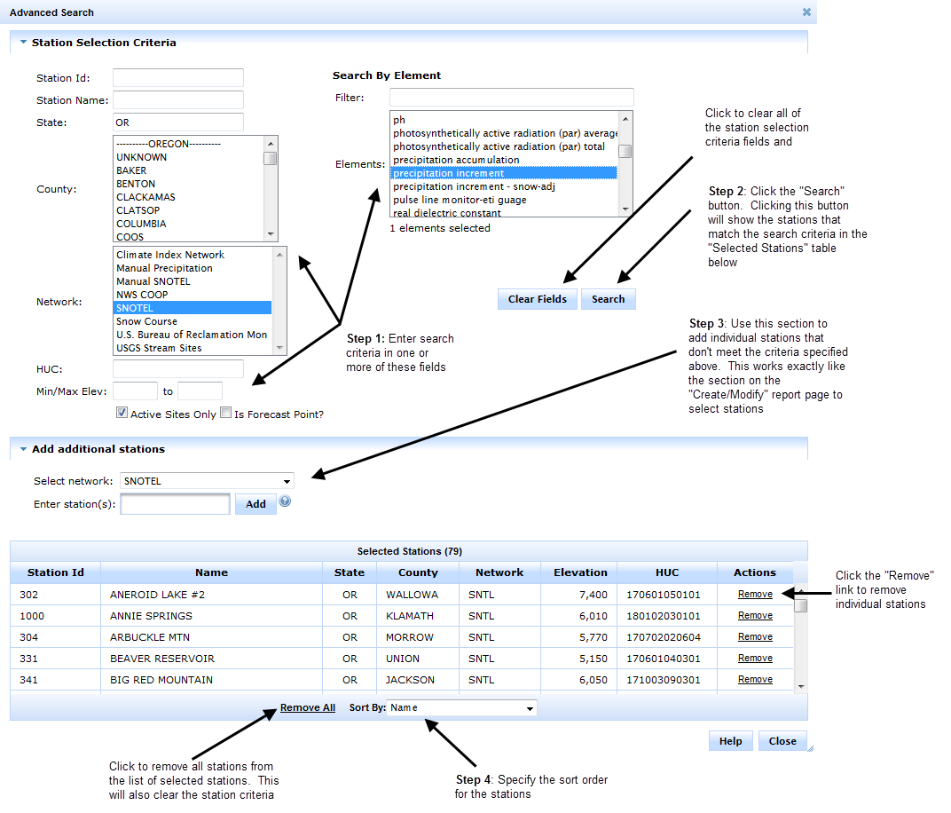
Task: Choose BAKER in the County list
Action: pyautogui.click(x=131, y=170)
